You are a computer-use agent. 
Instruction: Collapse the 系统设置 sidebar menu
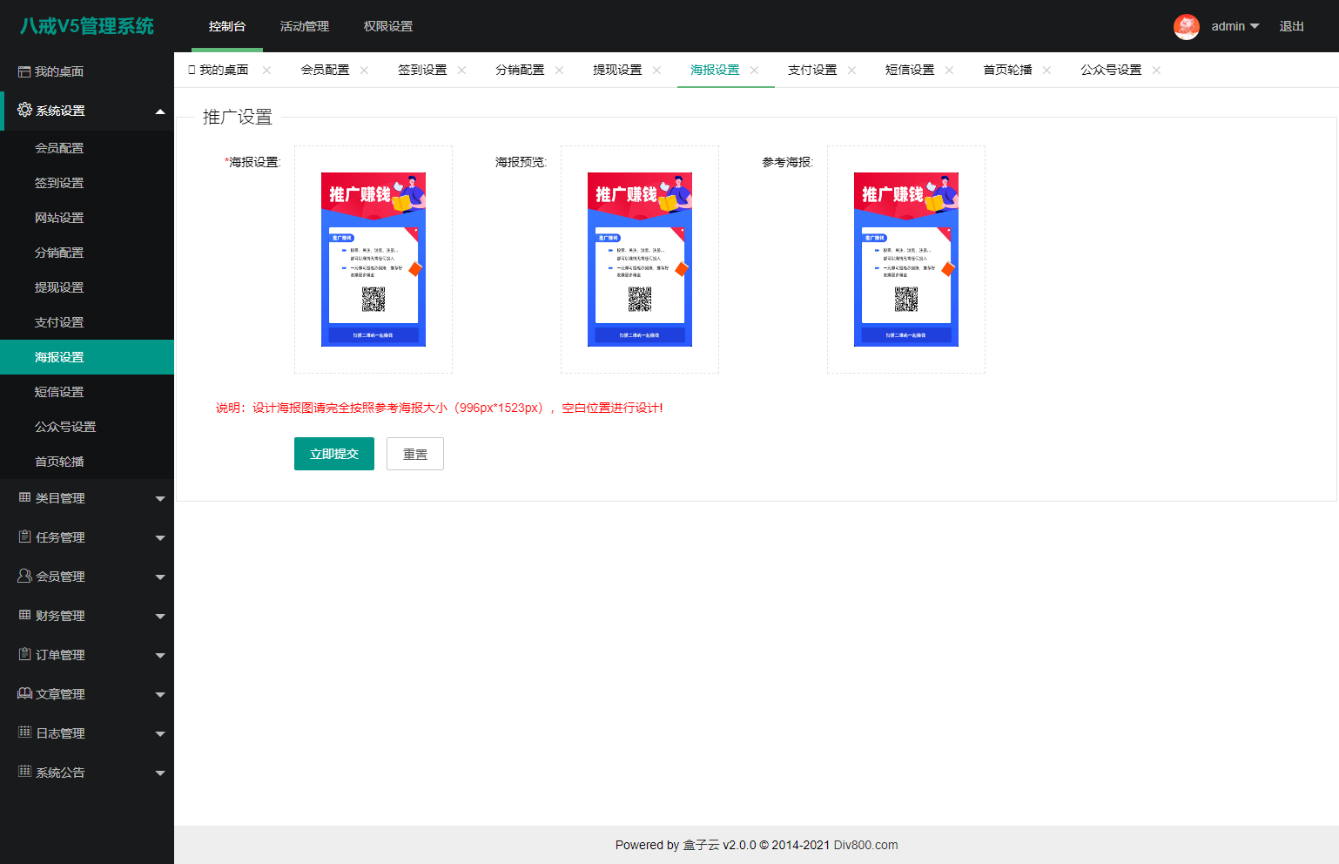point(160,111)
